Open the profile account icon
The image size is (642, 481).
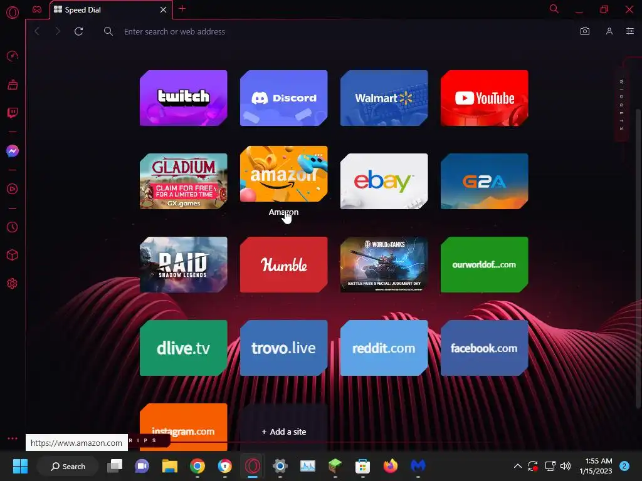click(x=609, y=31)
